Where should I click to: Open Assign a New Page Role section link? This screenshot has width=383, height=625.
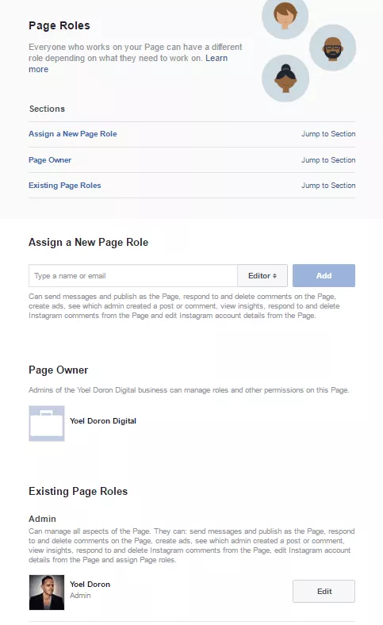point(72,134)
